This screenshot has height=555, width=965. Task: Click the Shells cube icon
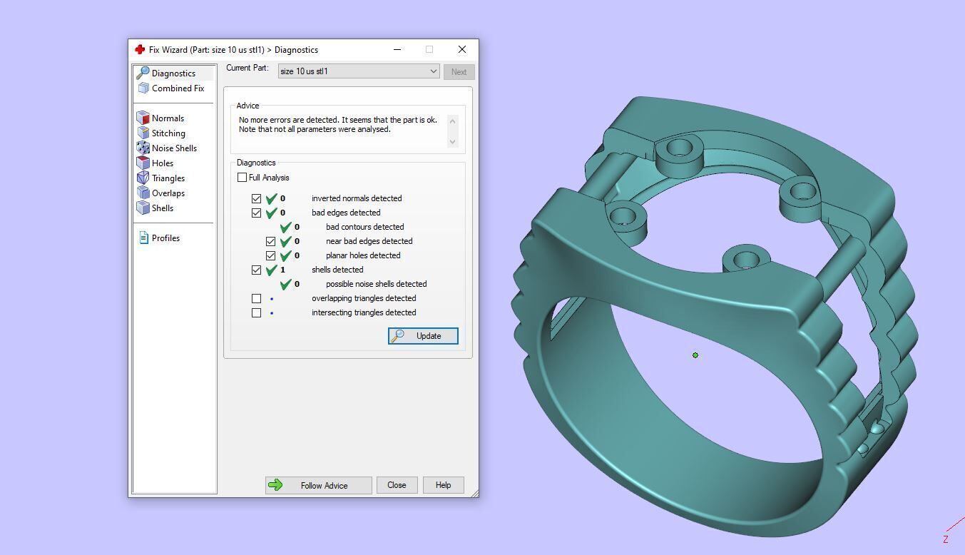[x=143, y=208]
